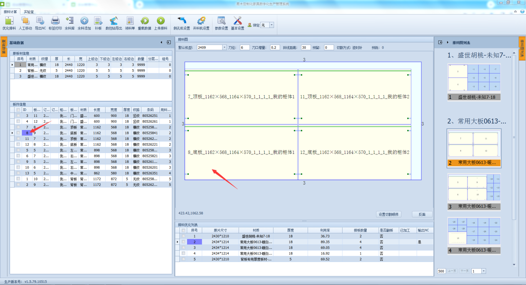This screenshot has height=285, width=526.
Task: Collapse the 基础数据 panel with left arrow
Action: coord(161,42)
